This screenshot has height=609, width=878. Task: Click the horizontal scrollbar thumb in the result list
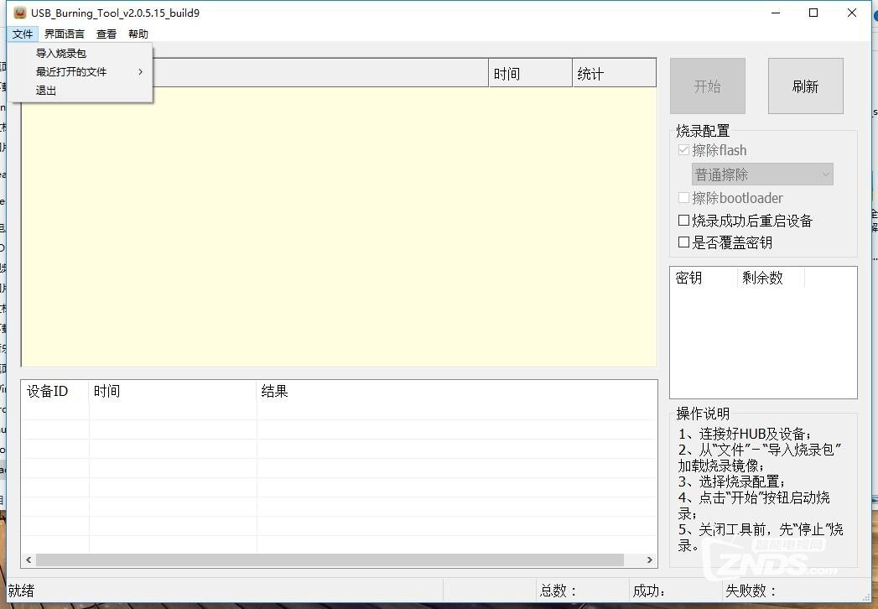click(x=330, y=560)
